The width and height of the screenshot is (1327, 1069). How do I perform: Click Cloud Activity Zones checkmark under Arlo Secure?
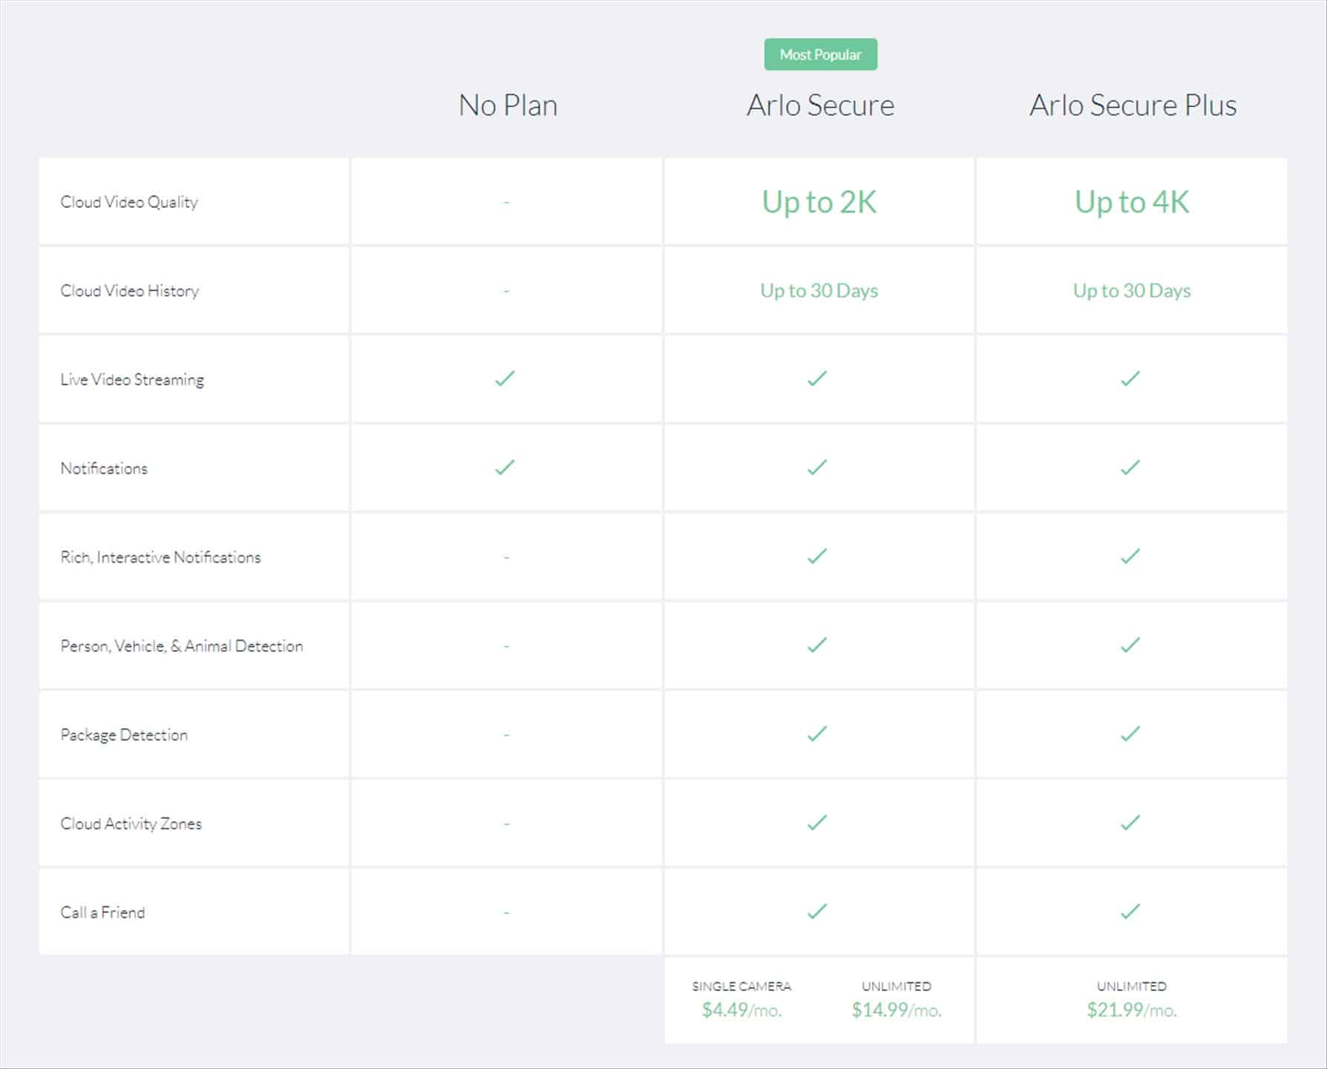coord(817,823)
